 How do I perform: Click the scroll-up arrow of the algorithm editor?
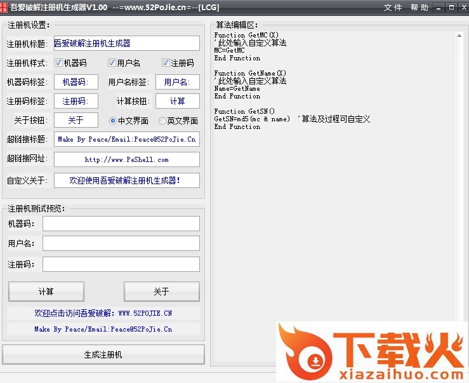459,36
